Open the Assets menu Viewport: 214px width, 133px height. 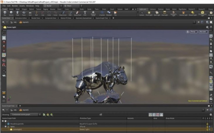[x=22, y=6]
